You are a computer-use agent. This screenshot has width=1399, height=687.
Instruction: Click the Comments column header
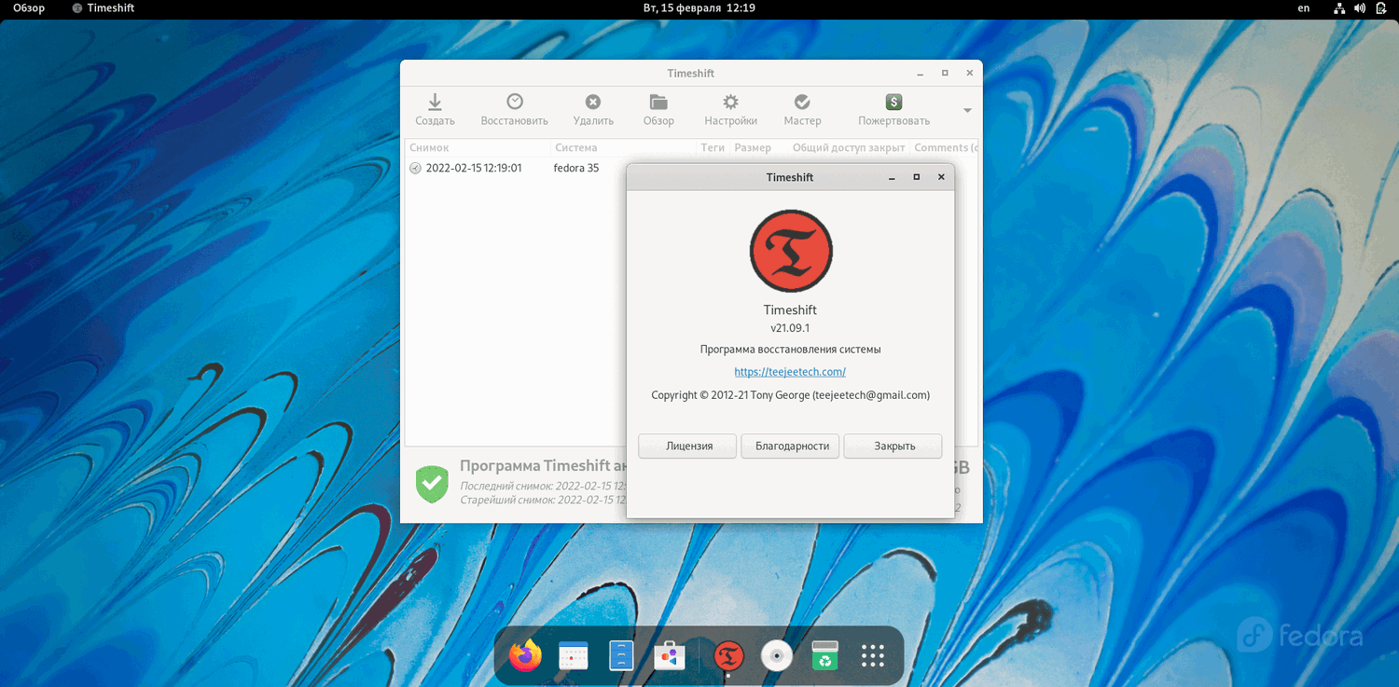[x=946, y=147]
